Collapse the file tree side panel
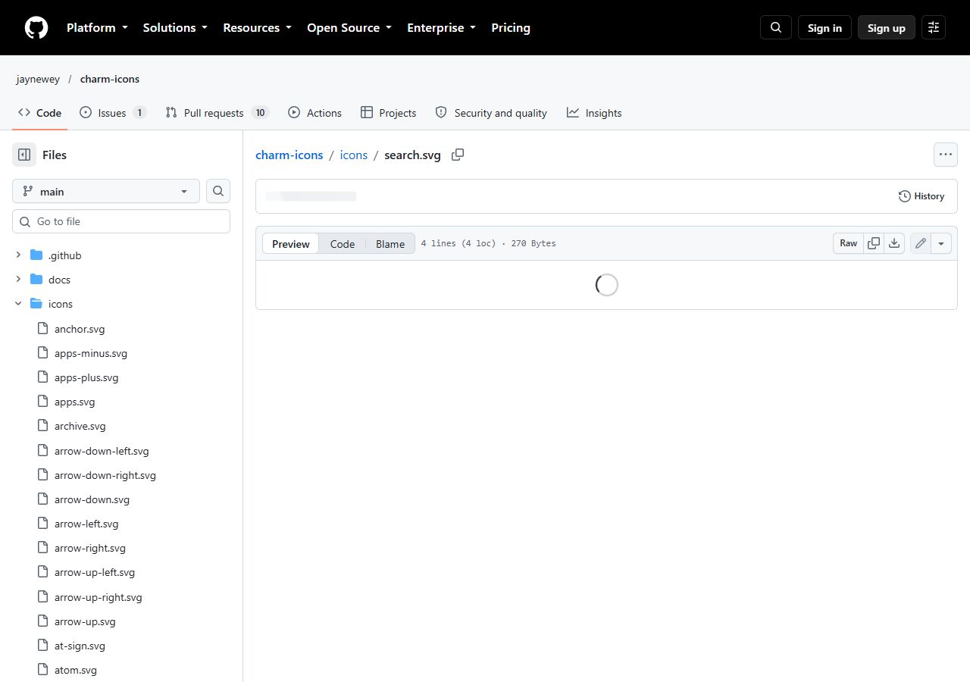The height and width of the screenshot is (682, 970). click(24, 155)
